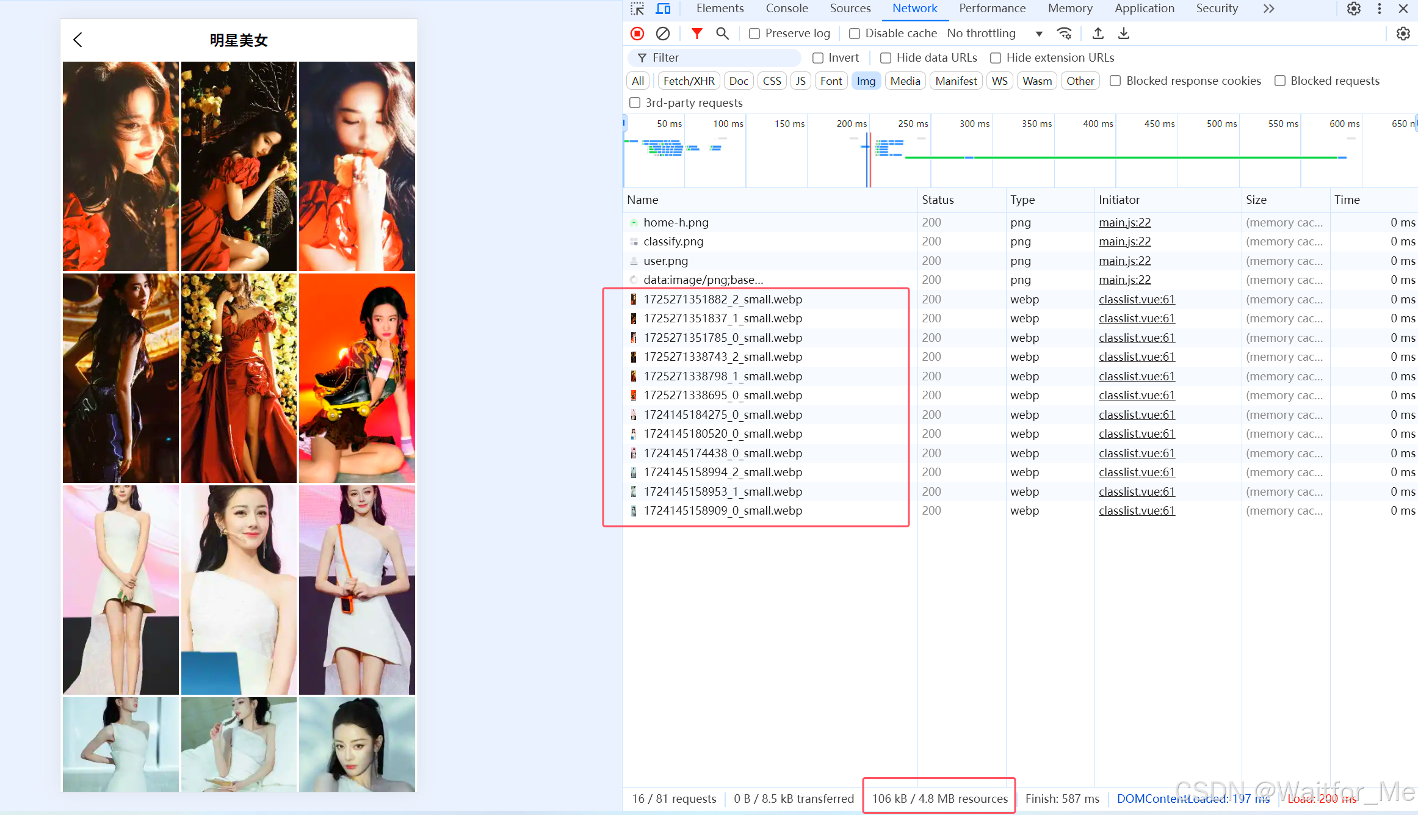
Task: Sort by the Name column header
Action: (769, 200)
